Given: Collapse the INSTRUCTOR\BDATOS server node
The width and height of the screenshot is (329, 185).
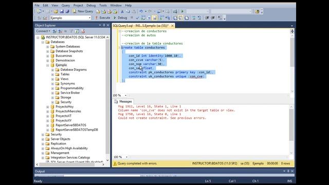Looking at the screenshot, I should (38, 38).
